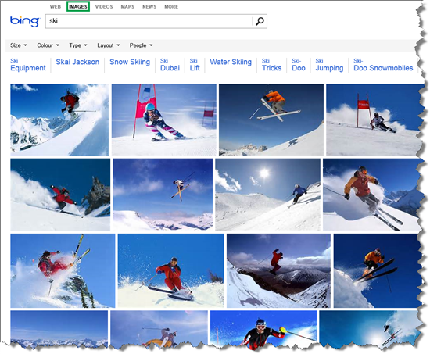Open image of red skier jumping over valley
430x354 pixels.
(278, 270)
